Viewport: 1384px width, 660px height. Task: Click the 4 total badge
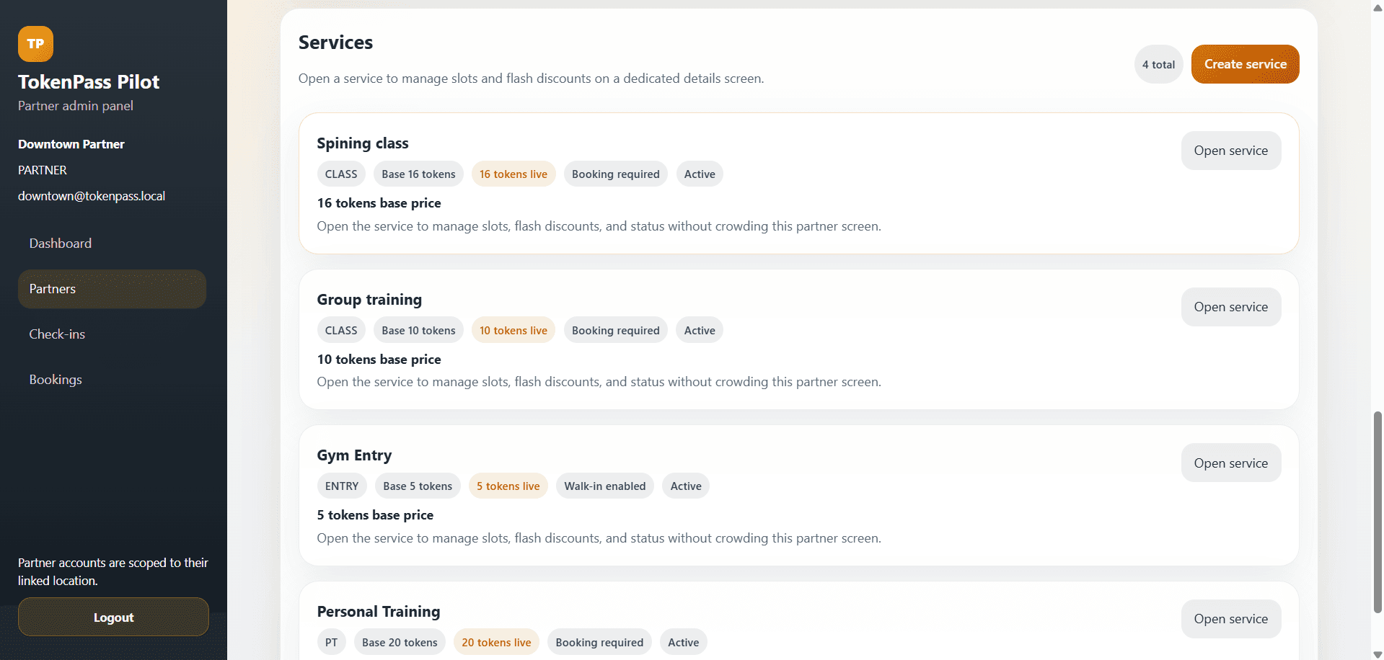(x=1158, y=63)
